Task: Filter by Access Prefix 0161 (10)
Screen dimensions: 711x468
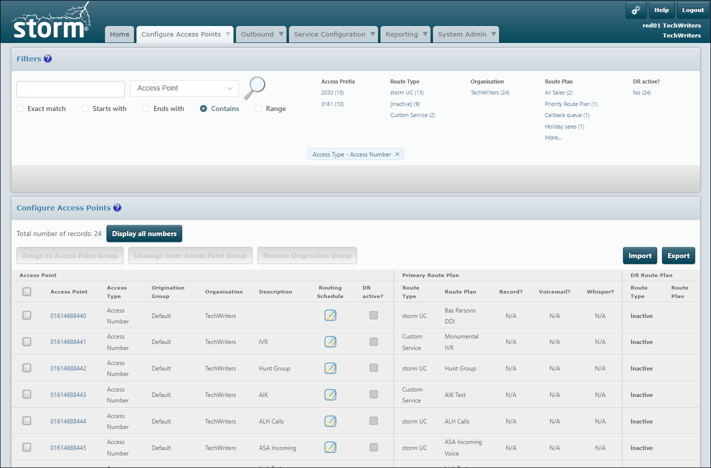Action: coord(332,104)
